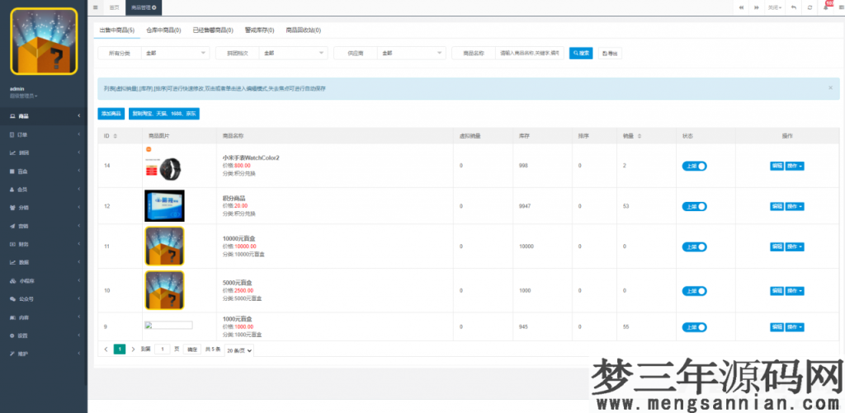Select the 警戒库存(0) tab

(259, 31)
